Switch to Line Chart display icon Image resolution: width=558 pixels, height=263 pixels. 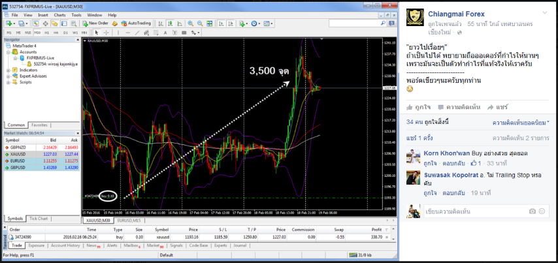[180, 23]
